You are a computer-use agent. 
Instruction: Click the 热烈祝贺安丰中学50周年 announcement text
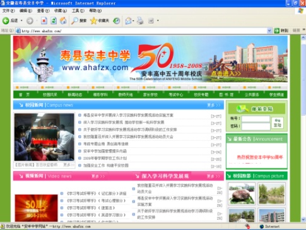(260, 157)
